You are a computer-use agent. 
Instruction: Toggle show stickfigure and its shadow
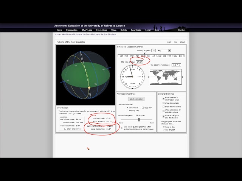coord(163,117)
